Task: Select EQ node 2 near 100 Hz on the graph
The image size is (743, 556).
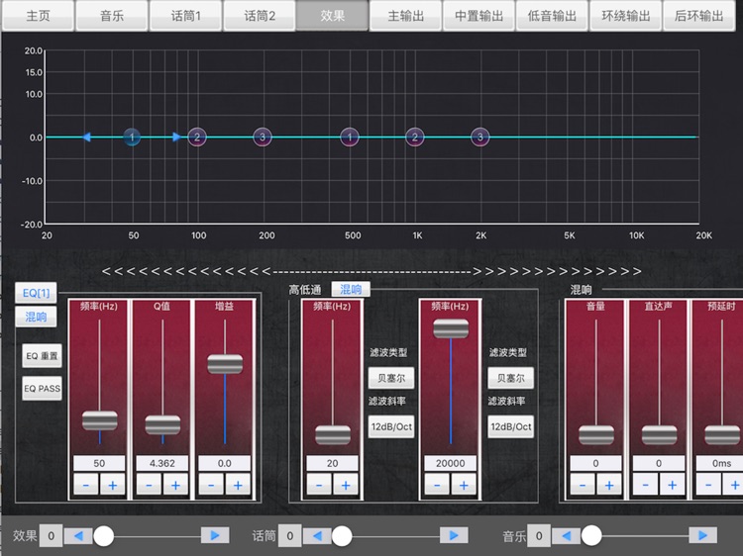Action: [x=197, y=138]
